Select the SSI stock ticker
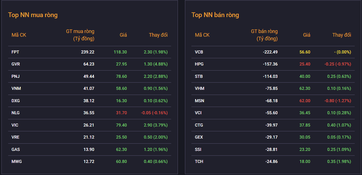The height and width of the screenshot is (175, 362). [x=198, y=150]
